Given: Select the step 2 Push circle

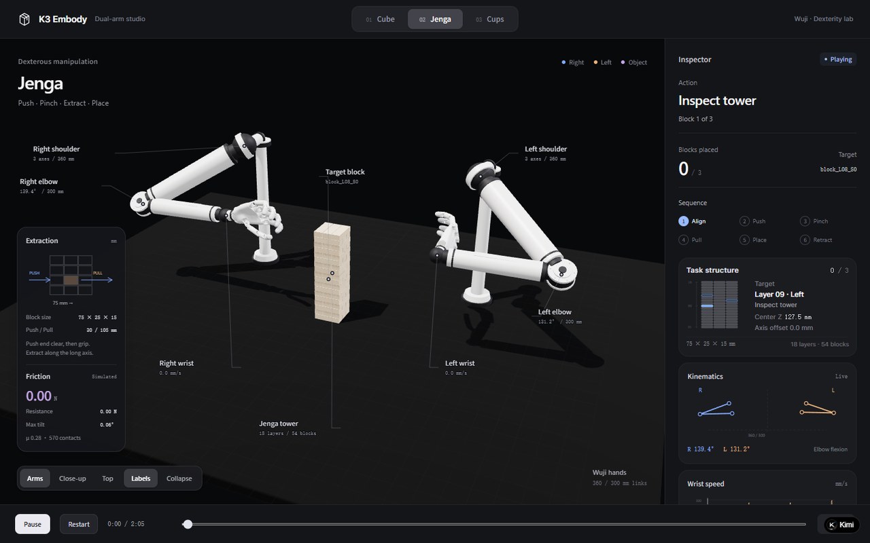Looking at the screenshot, I should pyautogui.click(x=744, y=221).
